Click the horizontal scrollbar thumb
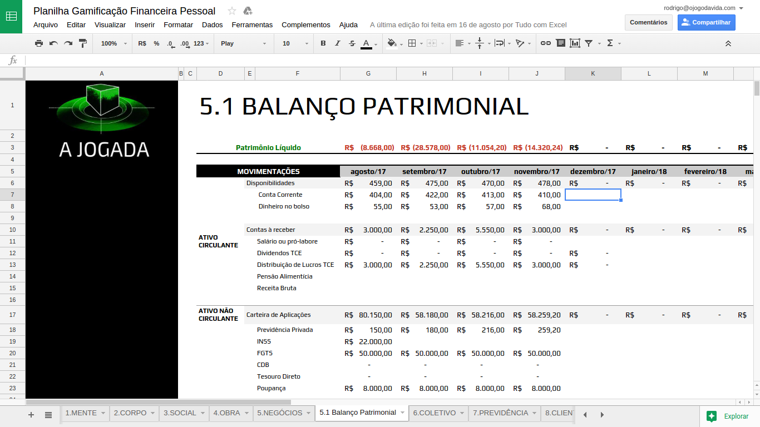Viewport: 760px width, 427px height. pos(159,402)
